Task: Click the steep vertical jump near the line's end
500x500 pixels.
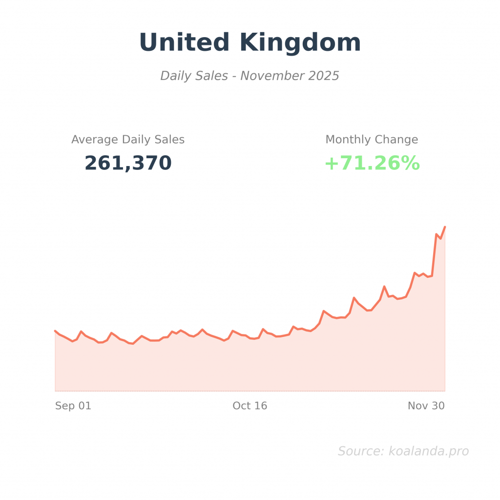Action: point(434,255)
